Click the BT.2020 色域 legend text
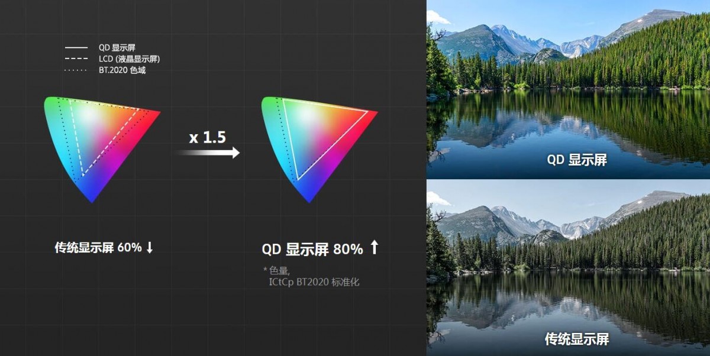This screenshot has width=710, height=356. click(x=122, y=71)
